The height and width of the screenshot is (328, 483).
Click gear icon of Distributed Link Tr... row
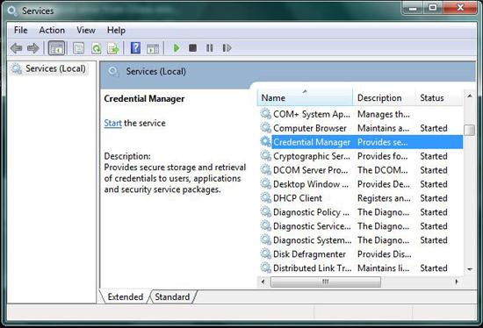point(265,267)
